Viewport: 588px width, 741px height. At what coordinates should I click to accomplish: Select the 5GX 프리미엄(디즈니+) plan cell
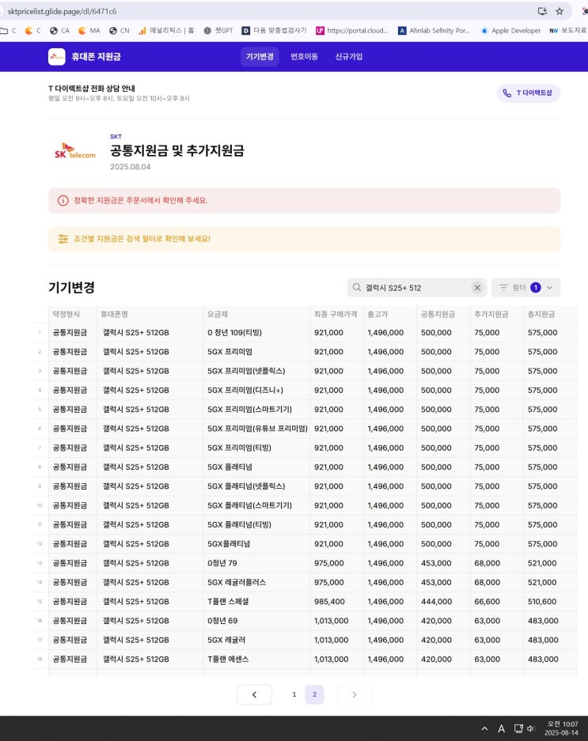[256, 391]
